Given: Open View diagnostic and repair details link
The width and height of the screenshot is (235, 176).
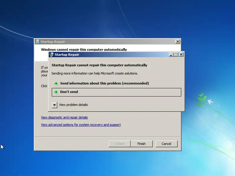Looking at the screenshot, I should point(64,117).
